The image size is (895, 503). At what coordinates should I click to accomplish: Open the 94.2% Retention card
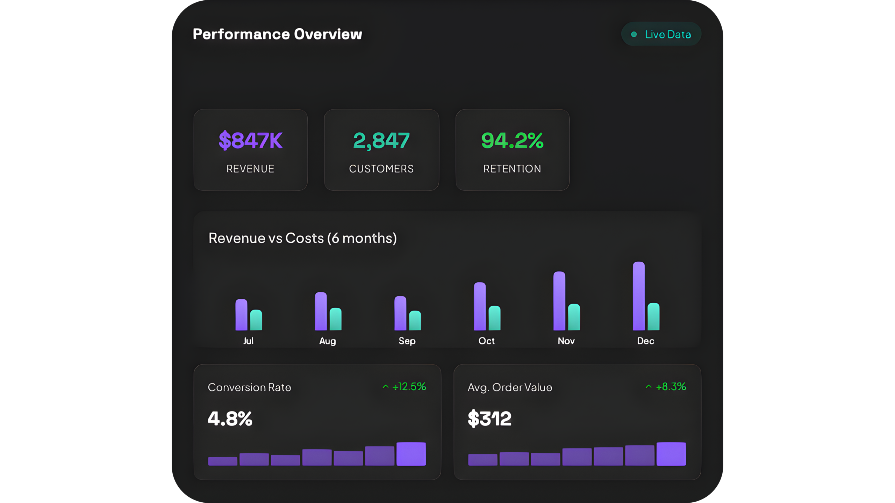tap(513, 150)
